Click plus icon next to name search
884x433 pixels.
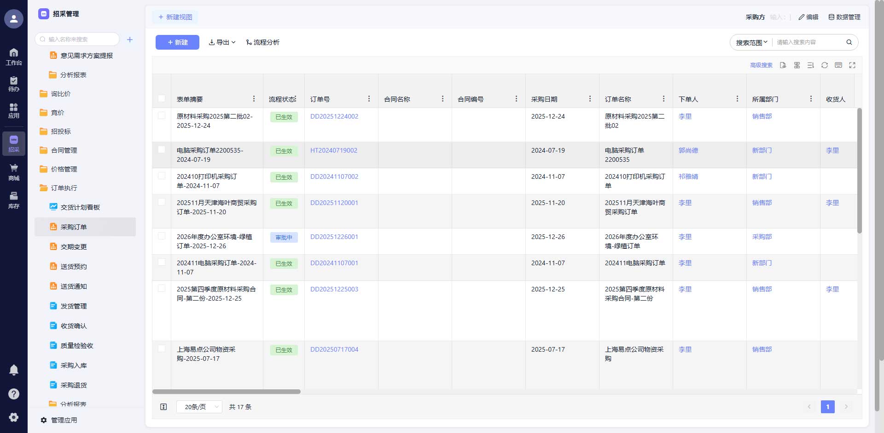point(130,40)
